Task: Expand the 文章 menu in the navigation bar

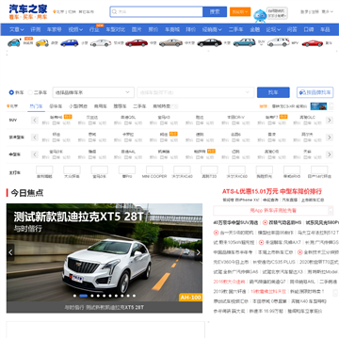Action: [x=17, y=29]
